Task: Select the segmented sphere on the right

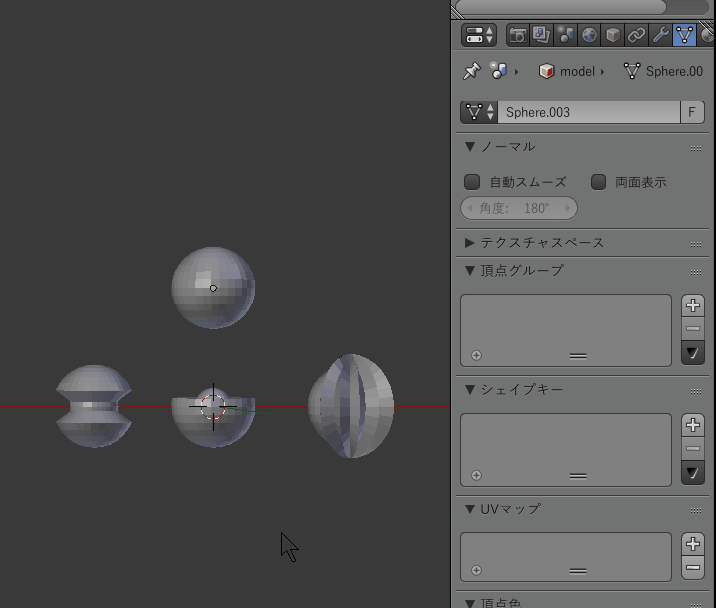Action: pyautogui.click(x=352, y=406)
